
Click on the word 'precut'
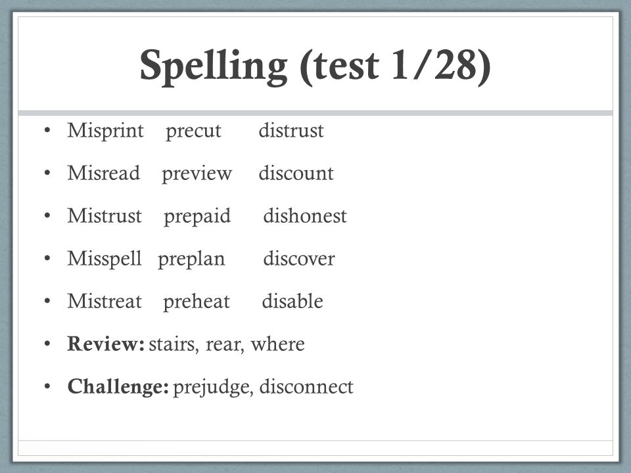coord(193,131)
